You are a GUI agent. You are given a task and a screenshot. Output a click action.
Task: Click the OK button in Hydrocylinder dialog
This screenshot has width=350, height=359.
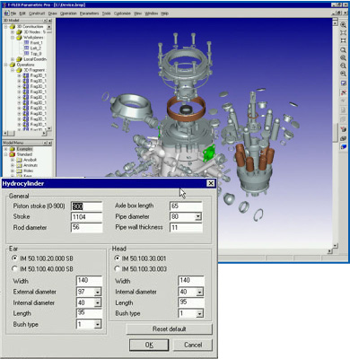[149, 345]
